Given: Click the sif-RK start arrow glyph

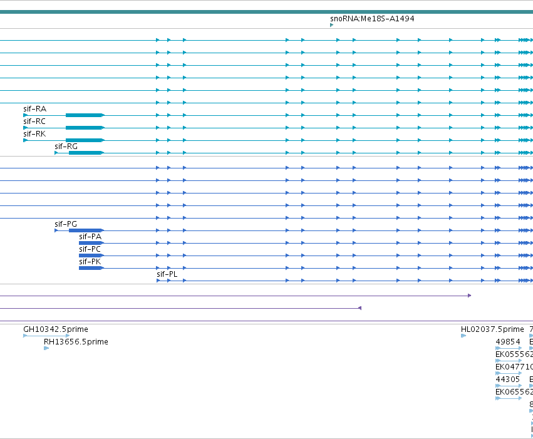Looking at the screenshot, I should tap(25, 140).
